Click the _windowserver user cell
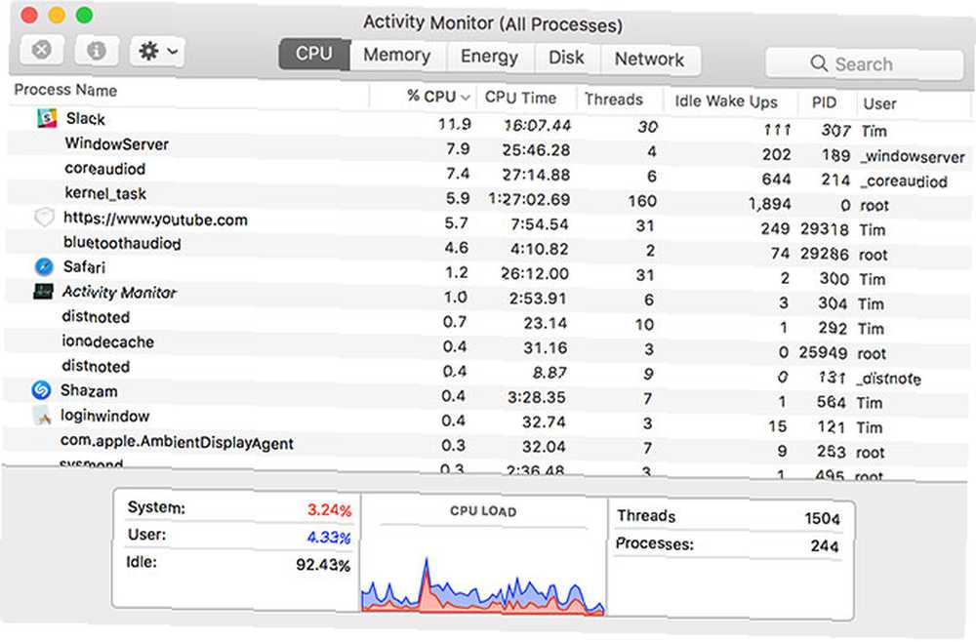This screenshot has height=642, width=976. (x=913, y=157)
